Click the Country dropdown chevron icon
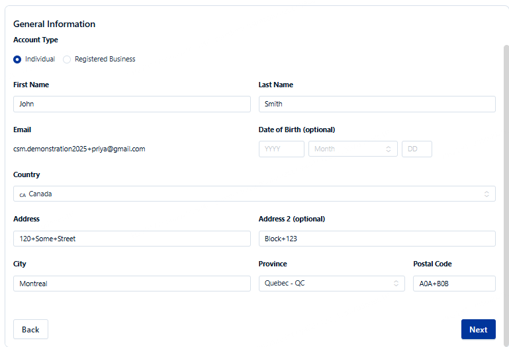The height and width of the screenshot is (347, 509). (x=486, y=194)
